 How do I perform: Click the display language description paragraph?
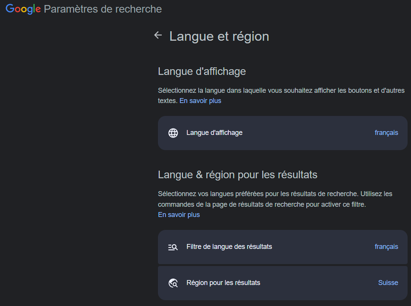[281, 91]
